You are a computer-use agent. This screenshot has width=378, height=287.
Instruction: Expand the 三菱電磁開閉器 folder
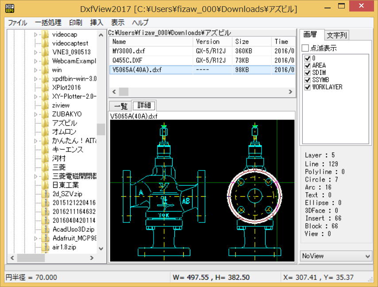(36, 176)
